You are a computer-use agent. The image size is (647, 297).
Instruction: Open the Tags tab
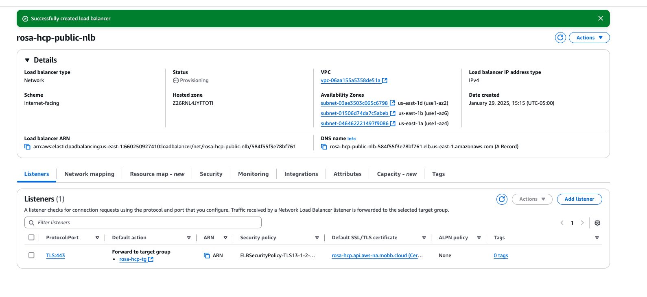tap(438, 174)
